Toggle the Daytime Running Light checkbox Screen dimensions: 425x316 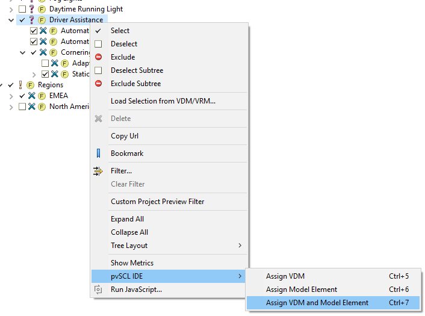[22, 10]
